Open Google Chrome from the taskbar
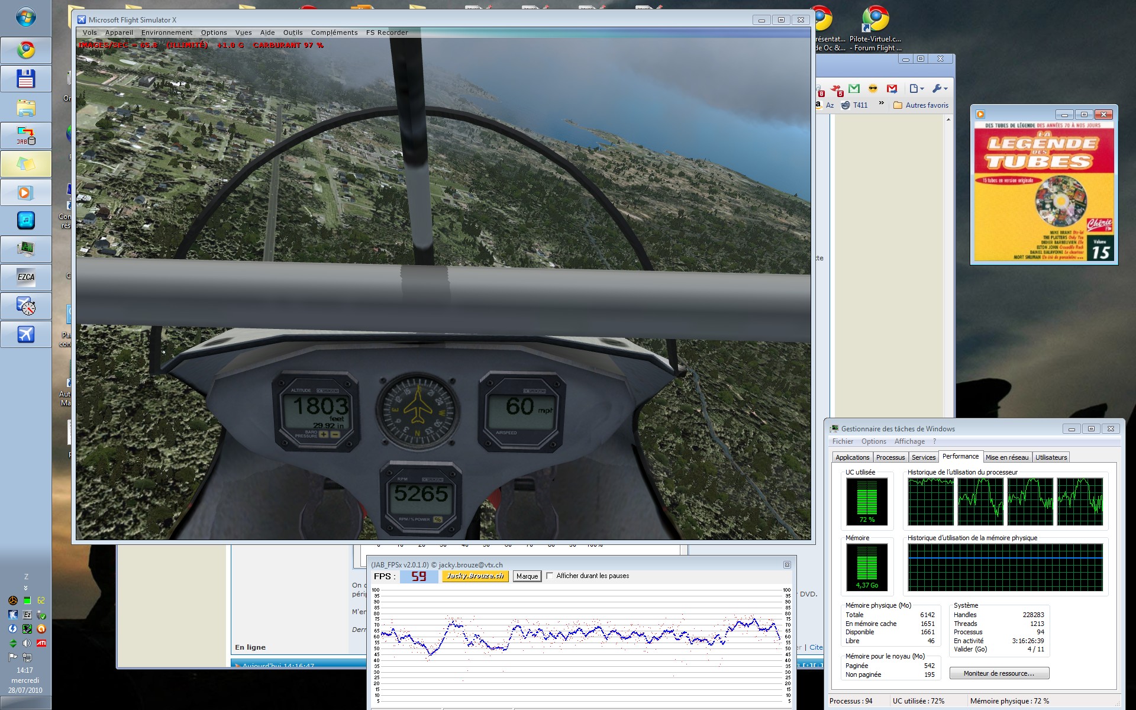This screenshot has width=1136, height=710. coord(25,50)
